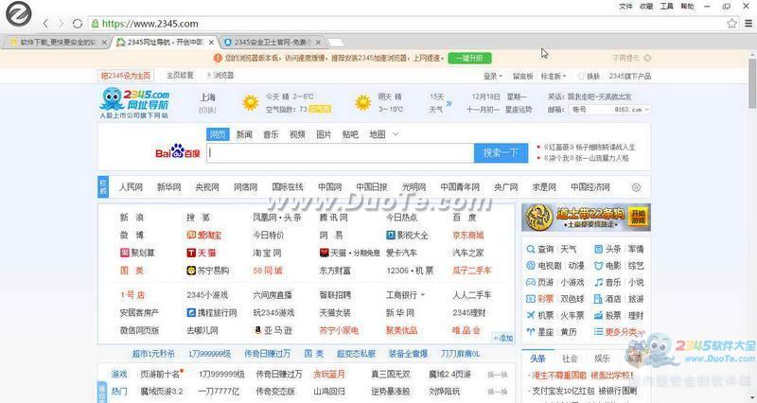Image resolution: width=757 pixels, height=403 pixels.
Task: Click the 音乐 music note icon
Action: [599, 282]
